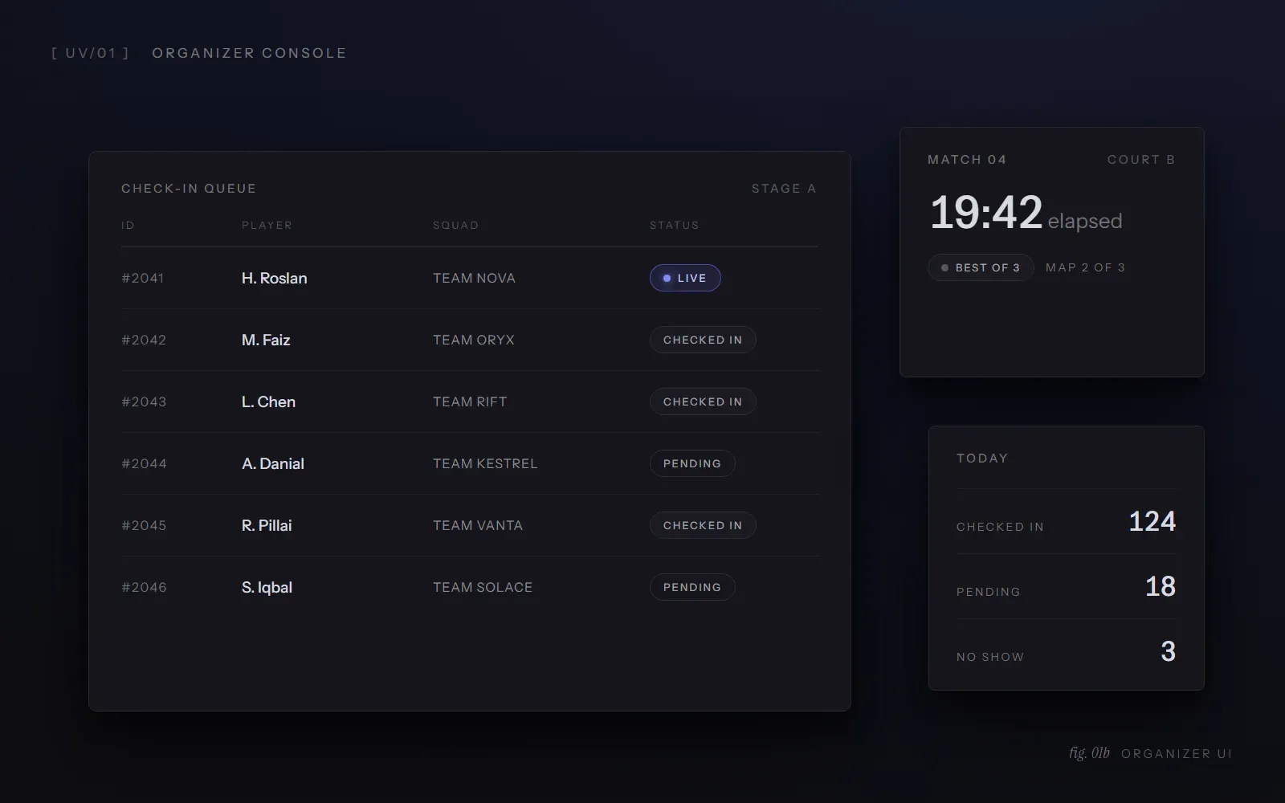1285x803 pixels.
Task: Click the STAGE A label
Action: 784,189
